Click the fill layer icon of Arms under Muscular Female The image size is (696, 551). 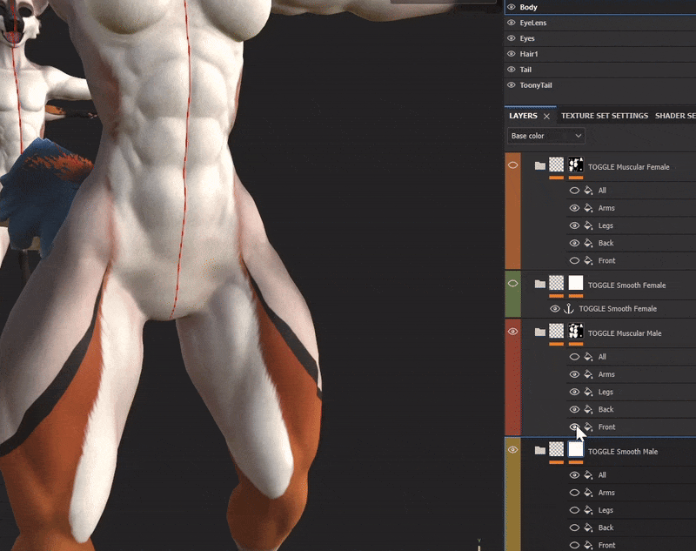pyautogui.click(x=589, y=208)
